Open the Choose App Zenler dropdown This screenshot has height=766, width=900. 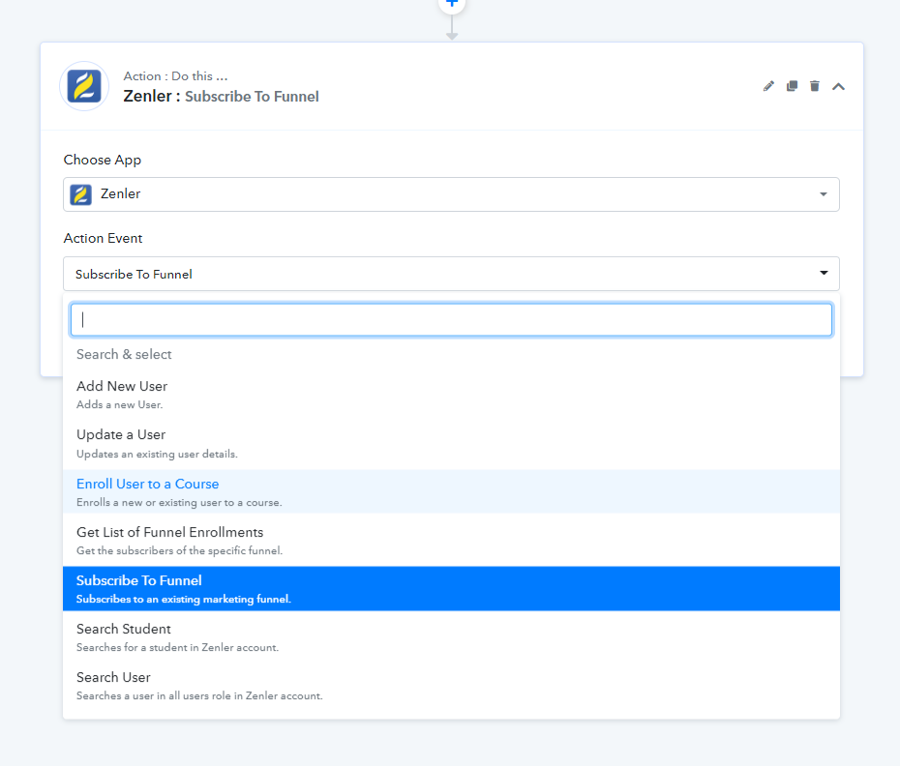click(x=451, y=194)
